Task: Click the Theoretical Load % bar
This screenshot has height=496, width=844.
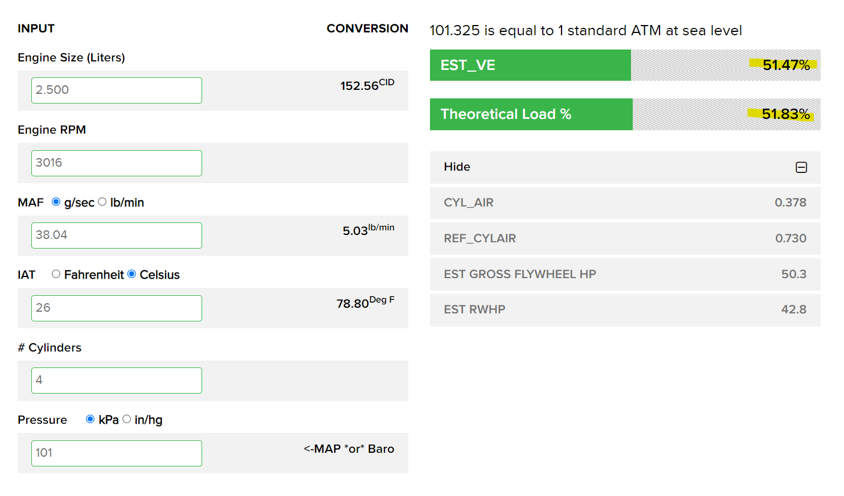Action: 531,114
